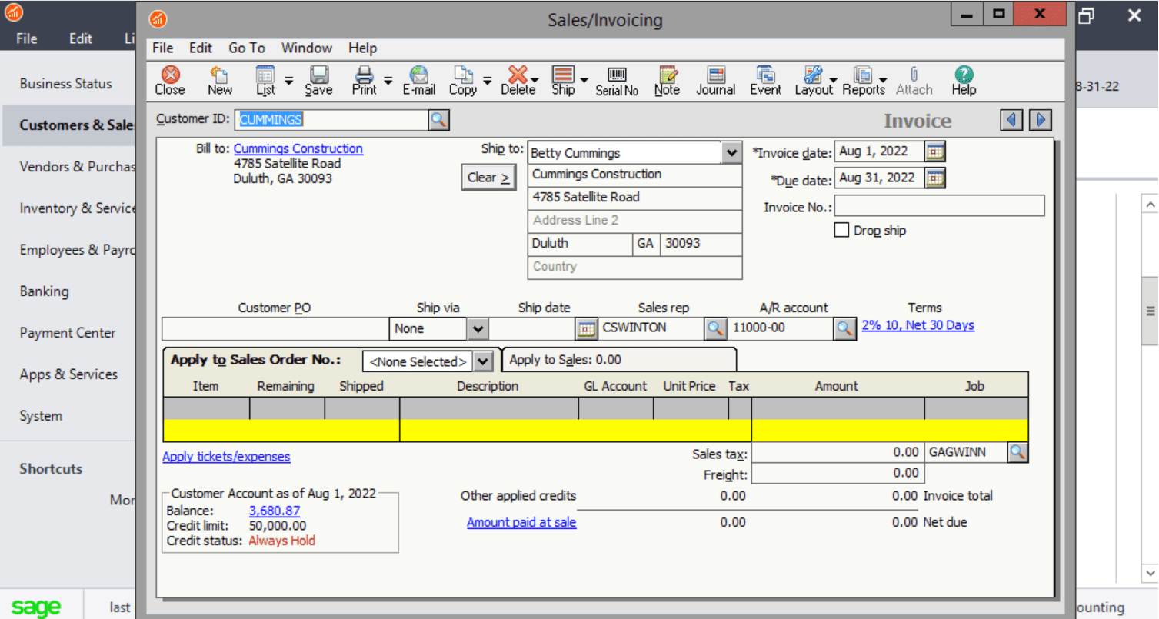Viewport: 1159px width, 619px height.
Task: Expand the List dropdown arrow
Action: pos(288,80)
